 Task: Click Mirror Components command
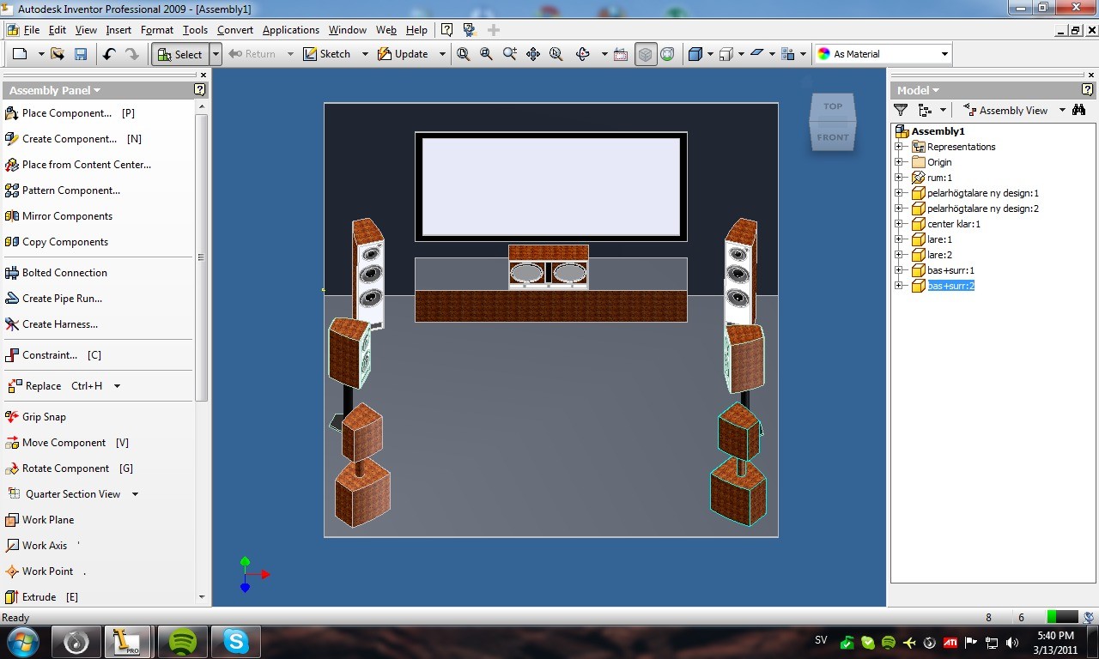click(58, 216)
